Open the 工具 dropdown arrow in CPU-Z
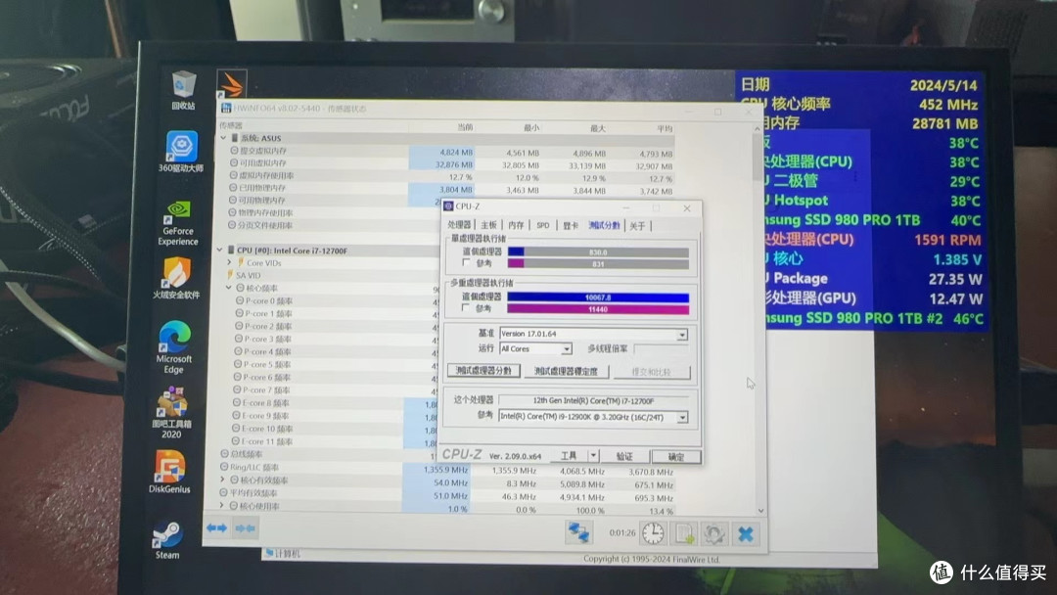This screenshot has width=1057, height=595. tap(593, 456)
